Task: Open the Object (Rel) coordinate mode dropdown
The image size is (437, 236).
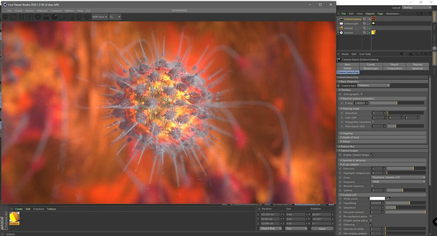Action: [270, 229]
